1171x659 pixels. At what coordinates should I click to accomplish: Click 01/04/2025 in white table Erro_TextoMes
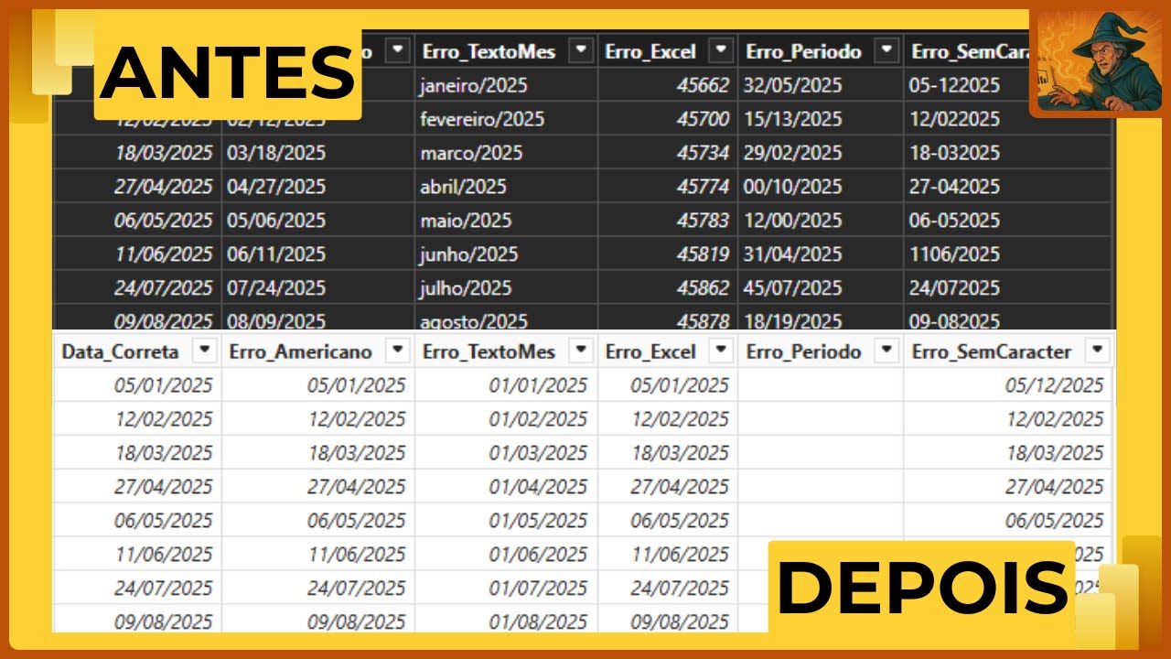click(x=539, y=487)
